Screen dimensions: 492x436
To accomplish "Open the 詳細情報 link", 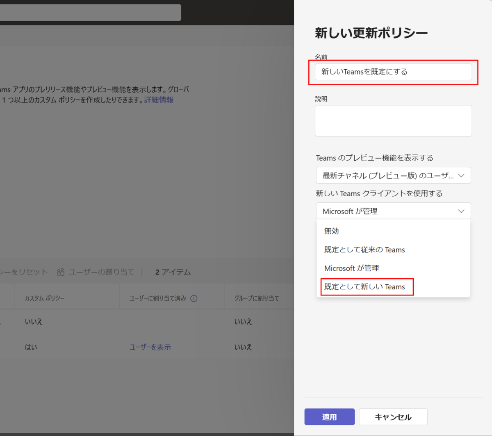I will [159, 100].
